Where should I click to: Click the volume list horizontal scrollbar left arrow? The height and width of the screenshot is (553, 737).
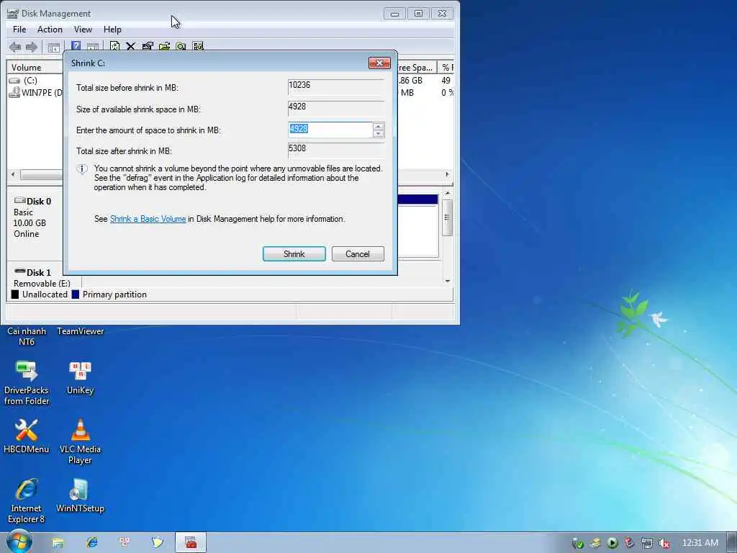[13, 174]
